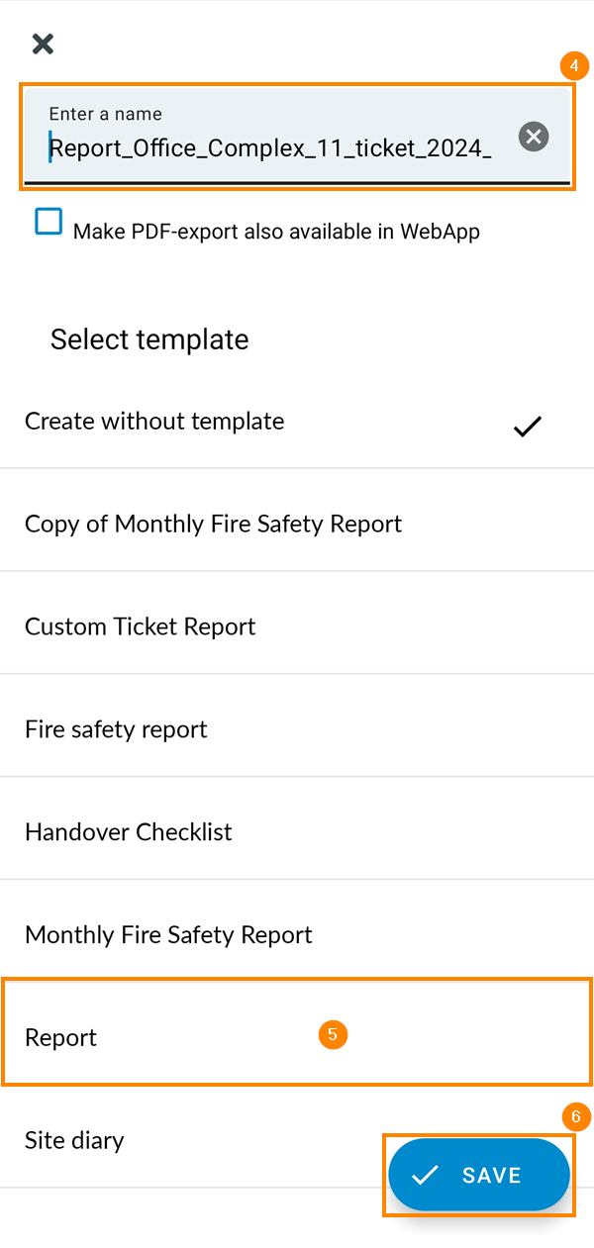This screenshot has width=594, height=1248.
Task: Pick Copy of Monthly Fire Safety Report
Action: 212,523
